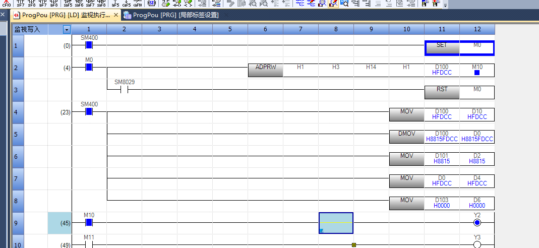Click the highlighted monitor write mode icon
This screenshot has width=539, height=248.
coord(333,4)
